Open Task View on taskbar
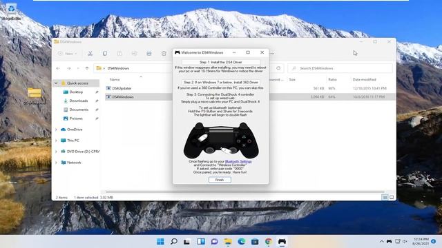Image resolution: width=442 pixels, height=248 pixels. [187, 242]
